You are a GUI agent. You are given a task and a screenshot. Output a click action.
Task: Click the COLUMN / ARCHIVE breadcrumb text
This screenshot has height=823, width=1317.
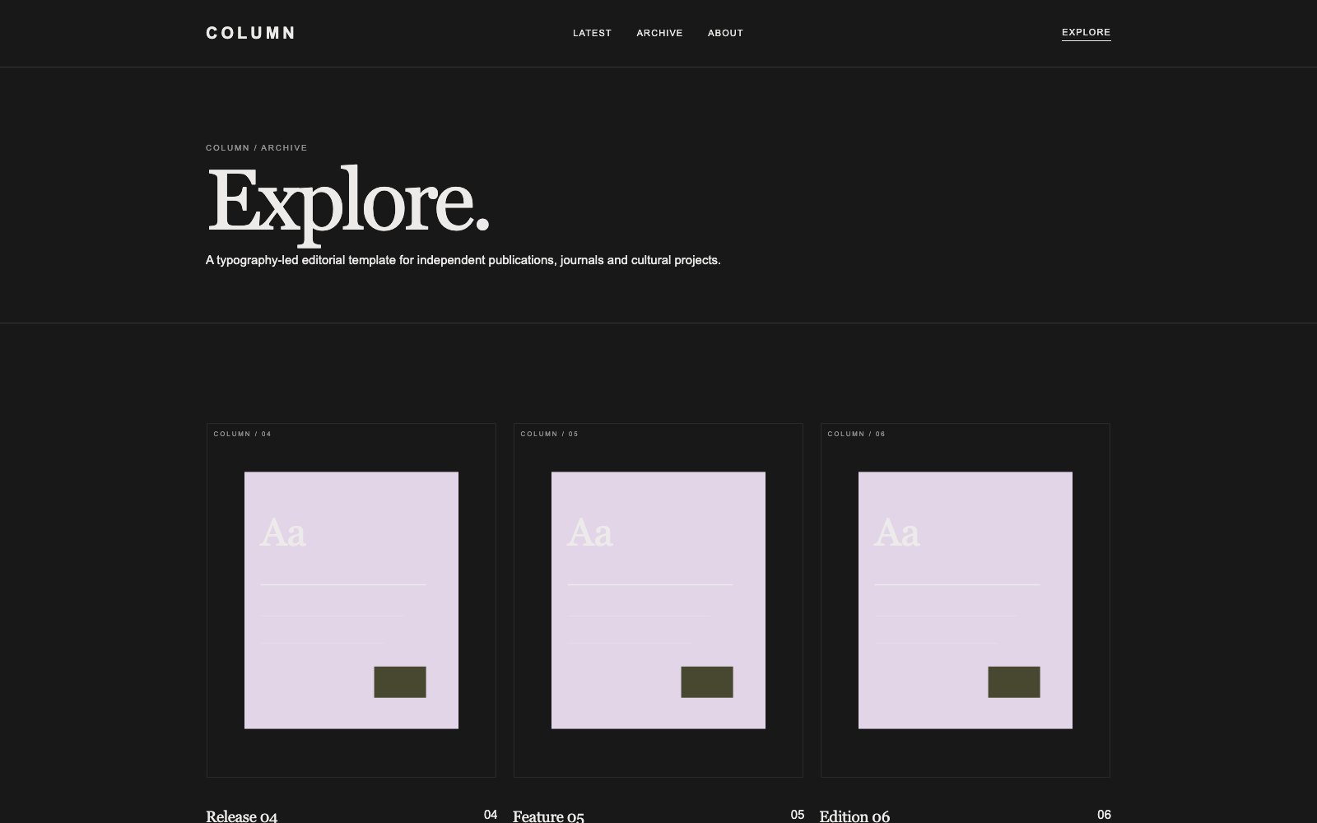(257, 148)
